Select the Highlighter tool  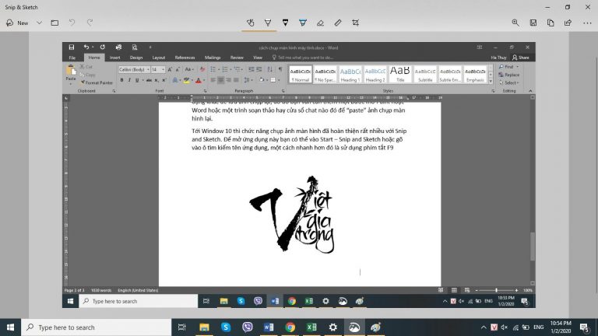[x=302, y=23]
